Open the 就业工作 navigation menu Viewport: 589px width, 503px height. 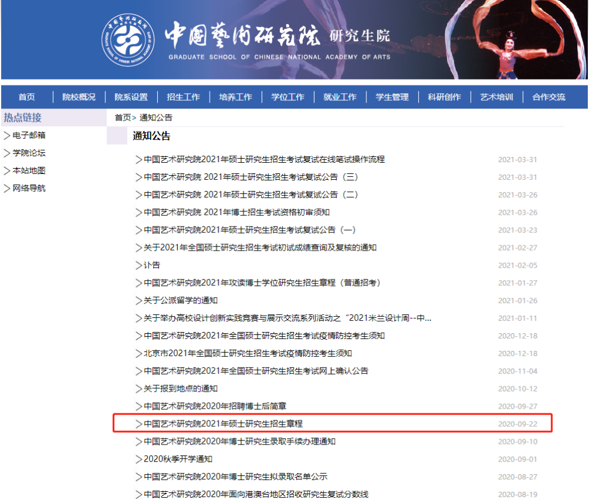340,97
